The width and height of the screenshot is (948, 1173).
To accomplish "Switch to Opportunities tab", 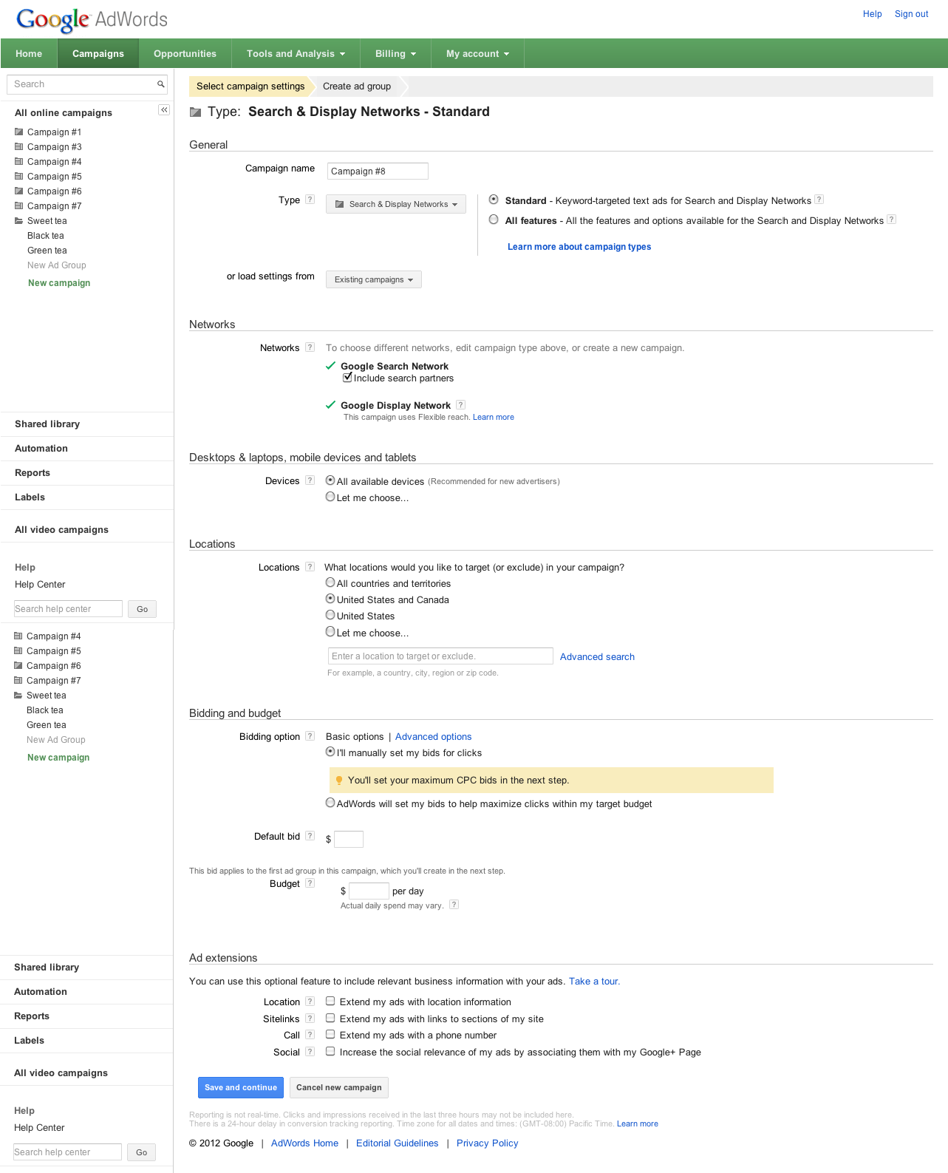I will [x=185, y=54].
